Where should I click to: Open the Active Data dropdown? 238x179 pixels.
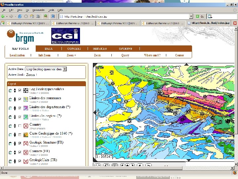pos(65,69)
